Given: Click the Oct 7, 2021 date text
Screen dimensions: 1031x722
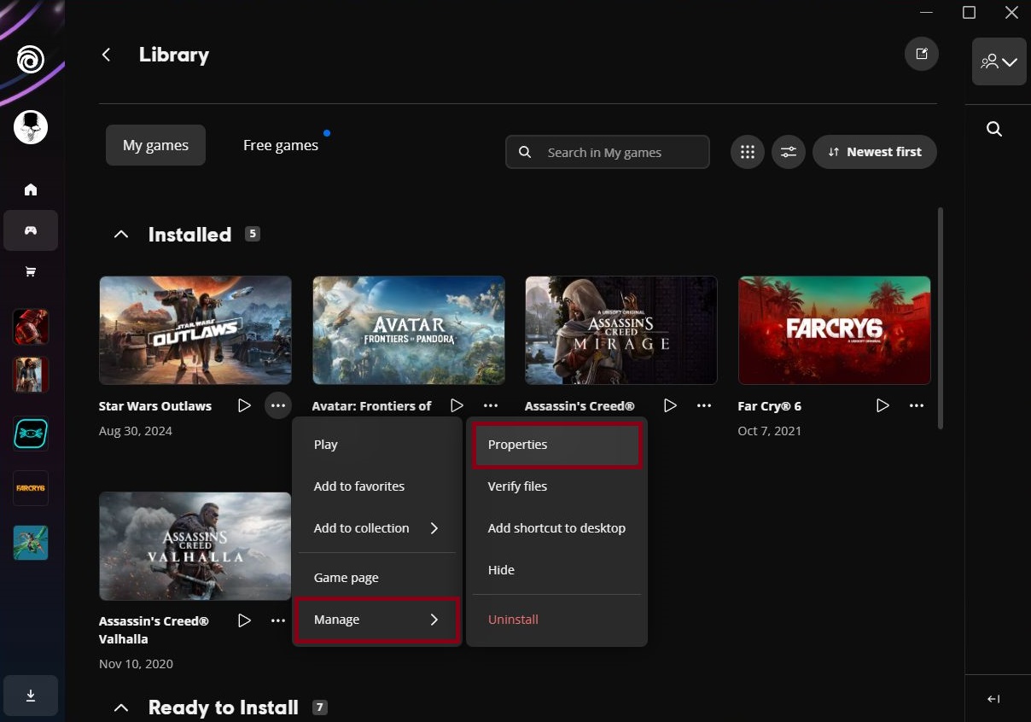Looking at the screenshot, I should (x=770, y=431).
